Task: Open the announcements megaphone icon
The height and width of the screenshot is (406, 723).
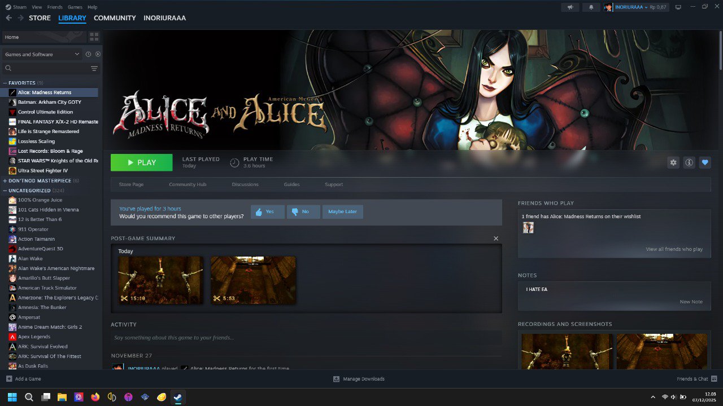Action: [x=570, y=7]
